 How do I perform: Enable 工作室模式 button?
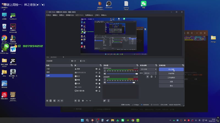[x=171, y=78]
